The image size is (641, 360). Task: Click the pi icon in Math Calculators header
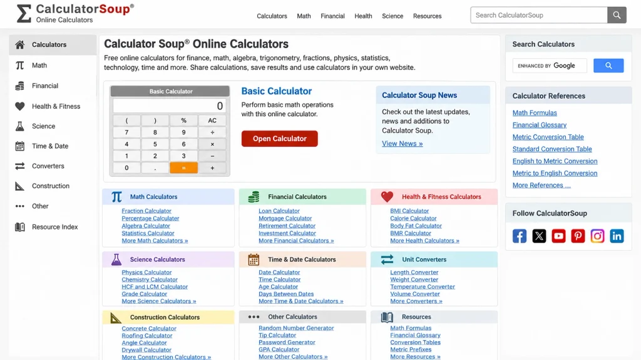click(x=116, y=197)
